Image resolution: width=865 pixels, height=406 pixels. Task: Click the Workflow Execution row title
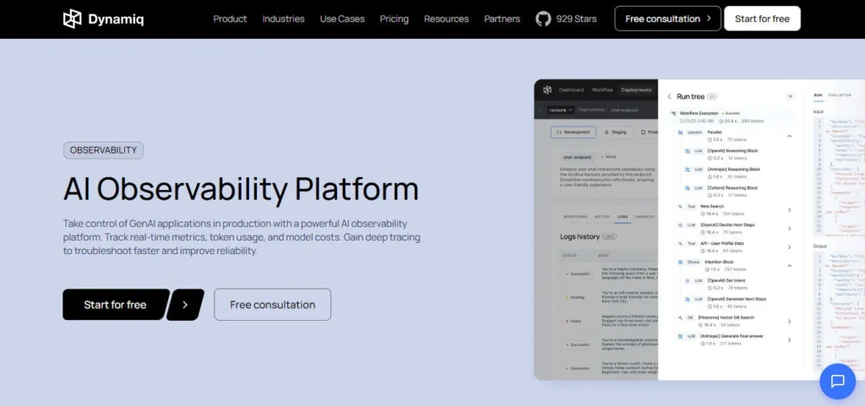[x=699, y=113]
